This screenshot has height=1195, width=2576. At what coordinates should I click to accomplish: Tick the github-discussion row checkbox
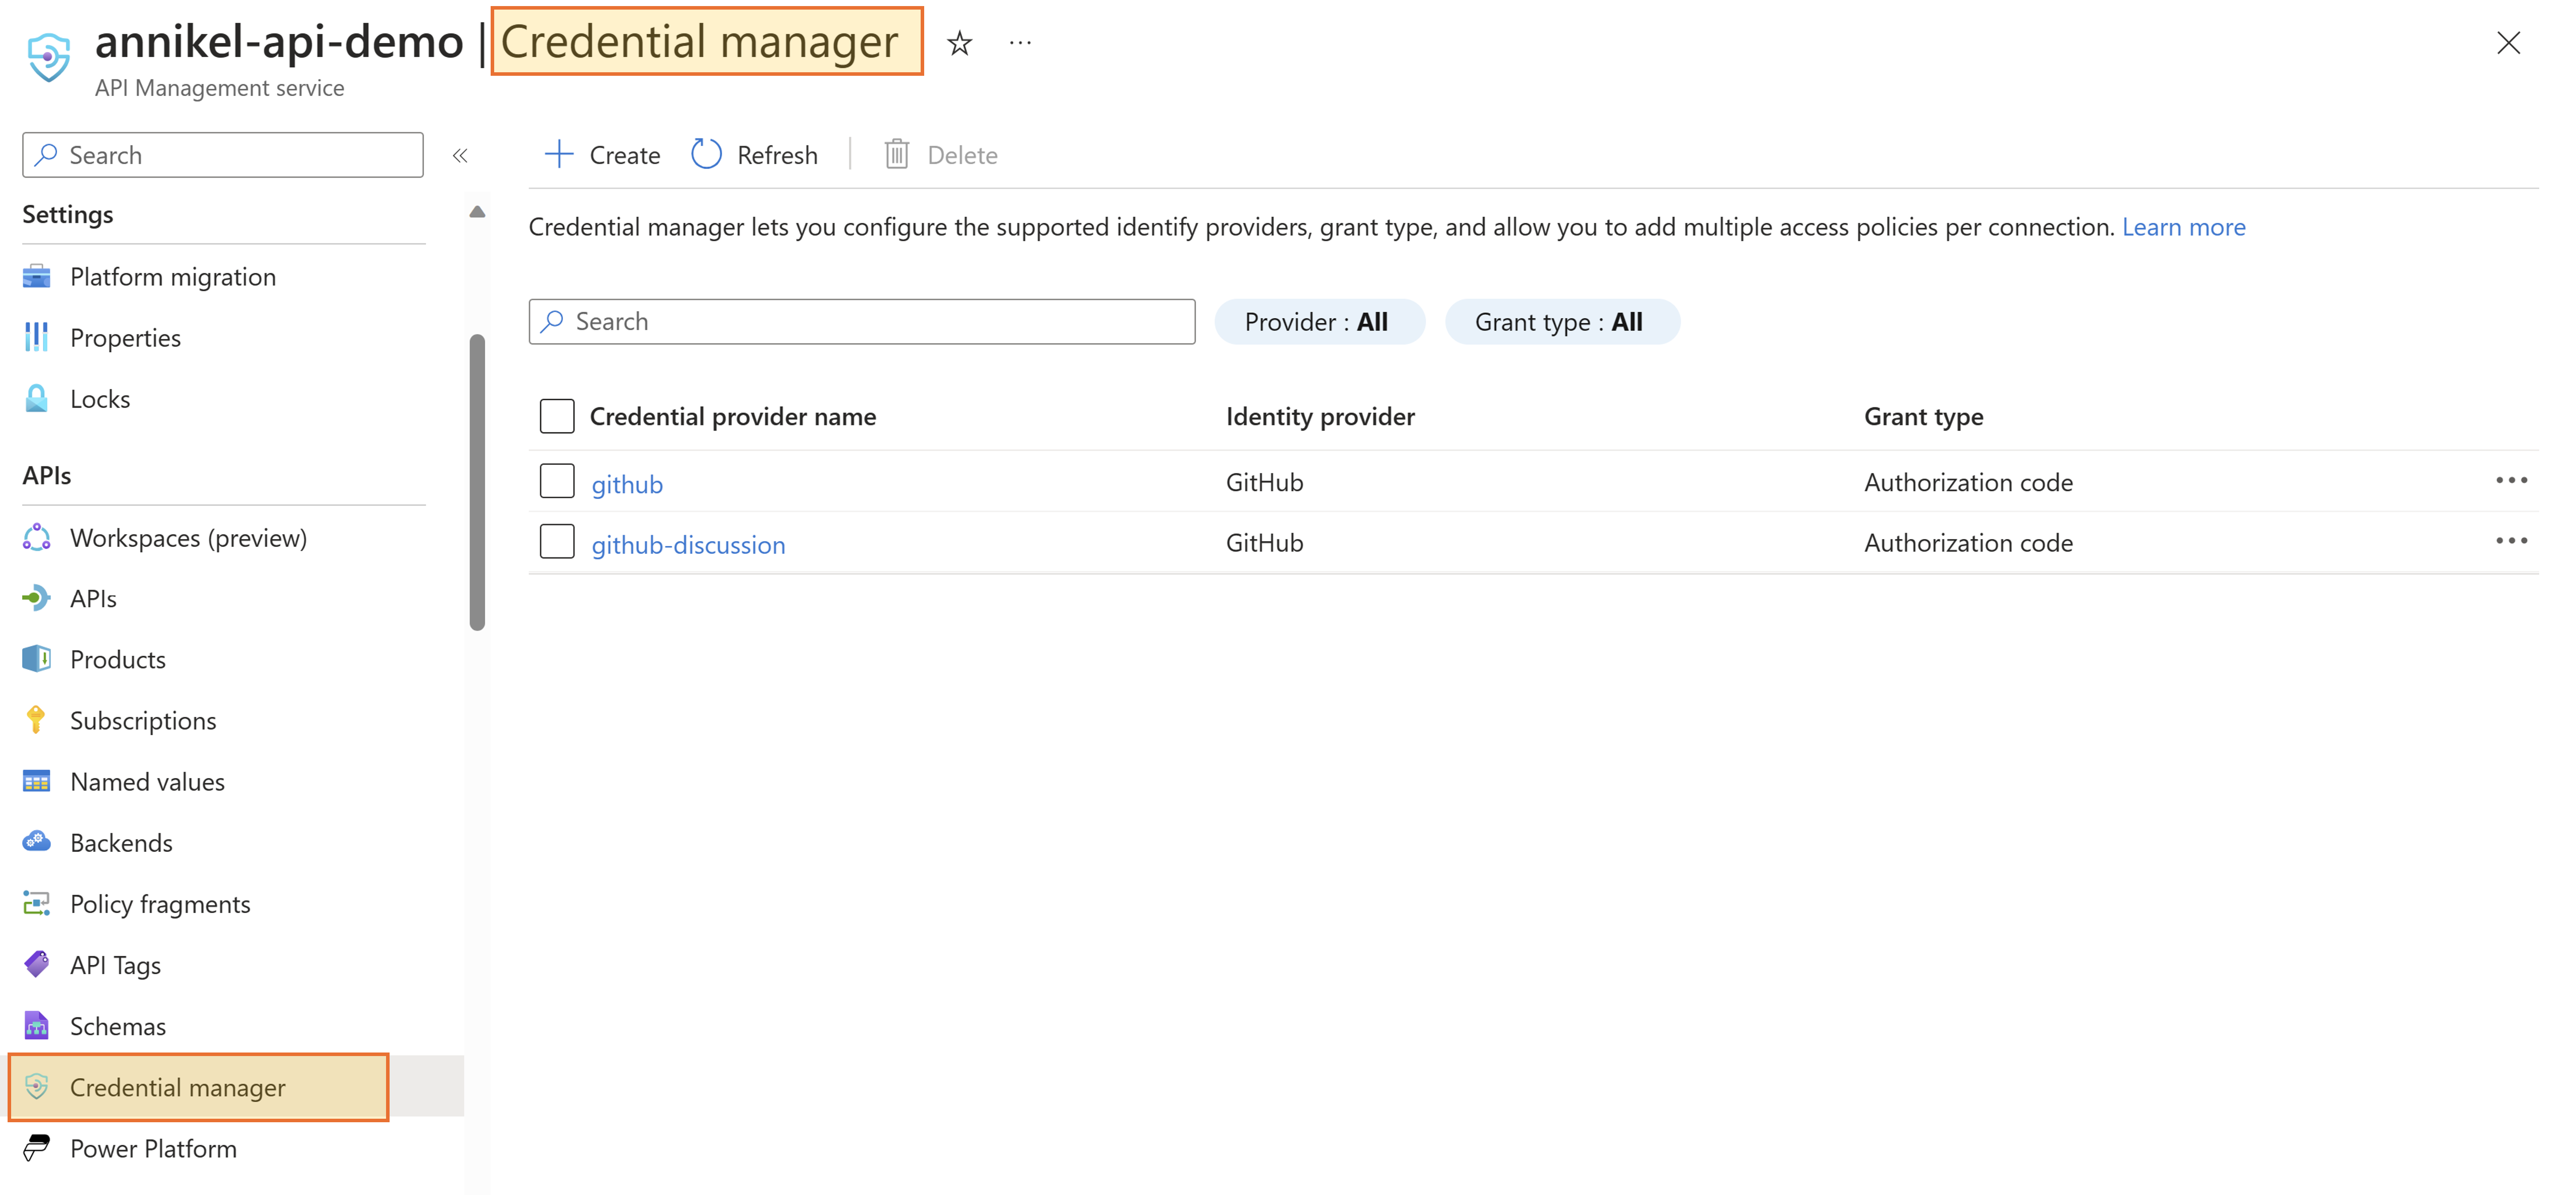pos(557,542)
